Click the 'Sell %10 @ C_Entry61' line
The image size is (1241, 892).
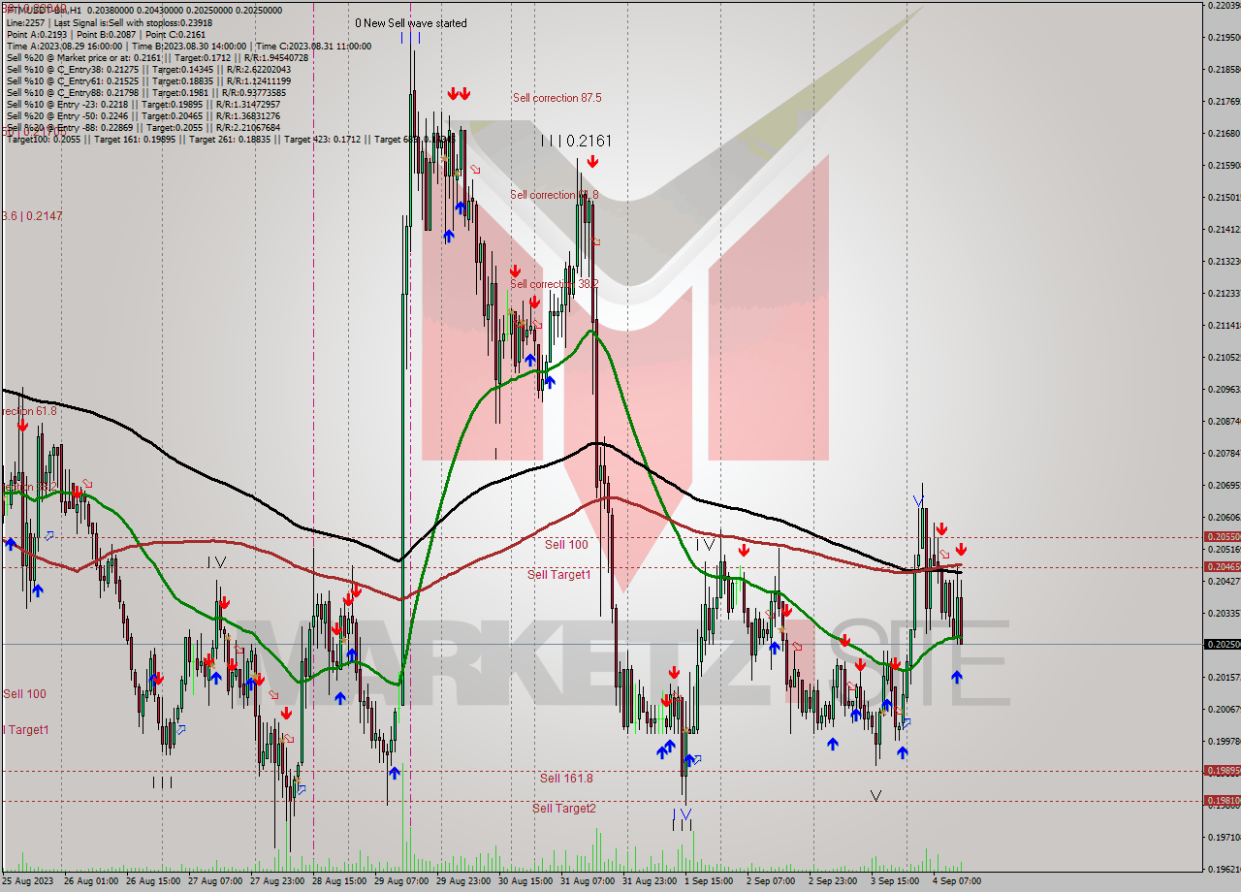pos(147,80)
